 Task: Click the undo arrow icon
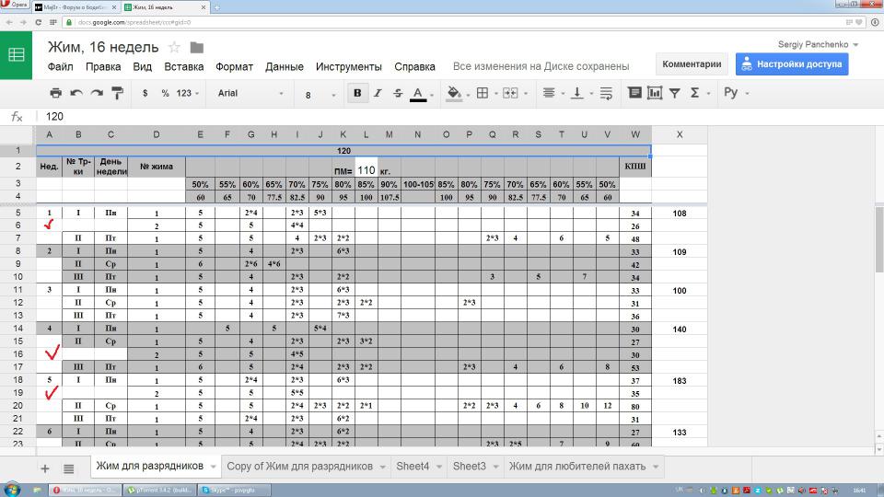[76, 93]
